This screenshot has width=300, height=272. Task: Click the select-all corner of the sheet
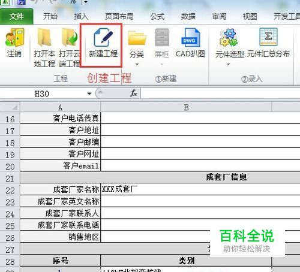[x=10, y=107]
